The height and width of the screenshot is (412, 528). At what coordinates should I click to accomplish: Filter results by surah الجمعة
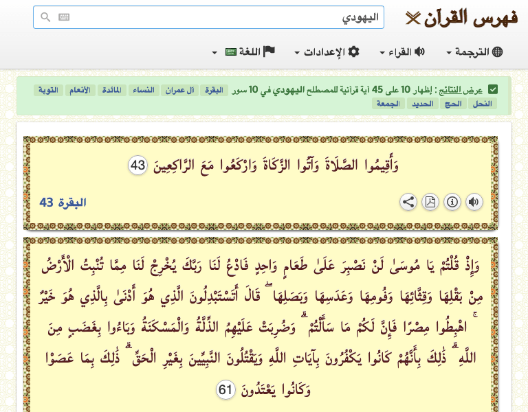388,104
